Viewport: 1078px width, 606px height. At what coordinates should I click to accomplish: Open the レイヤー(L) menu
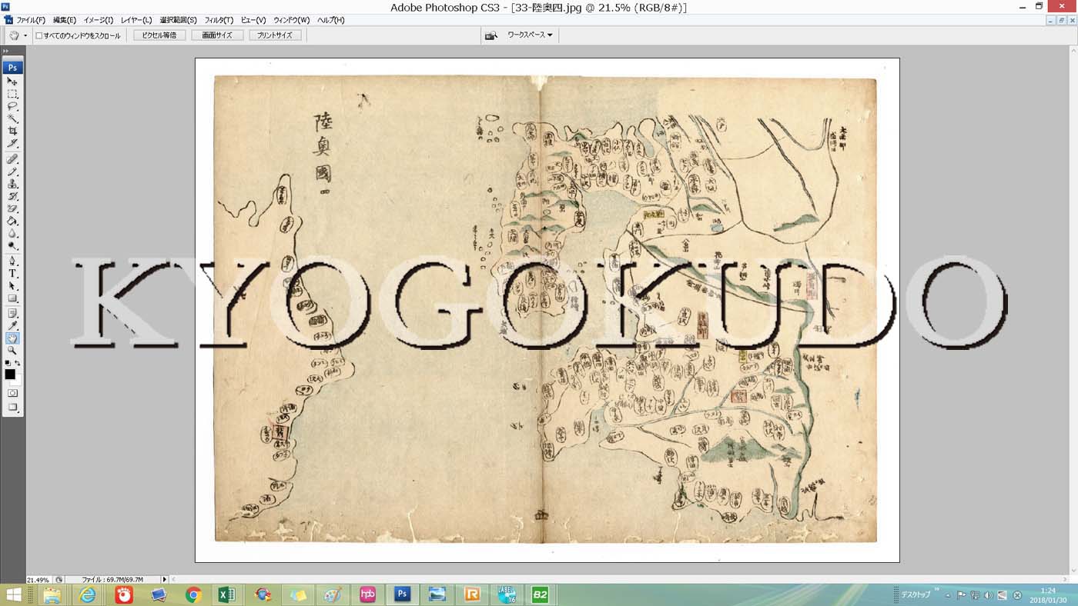click(x=136, y=20)
